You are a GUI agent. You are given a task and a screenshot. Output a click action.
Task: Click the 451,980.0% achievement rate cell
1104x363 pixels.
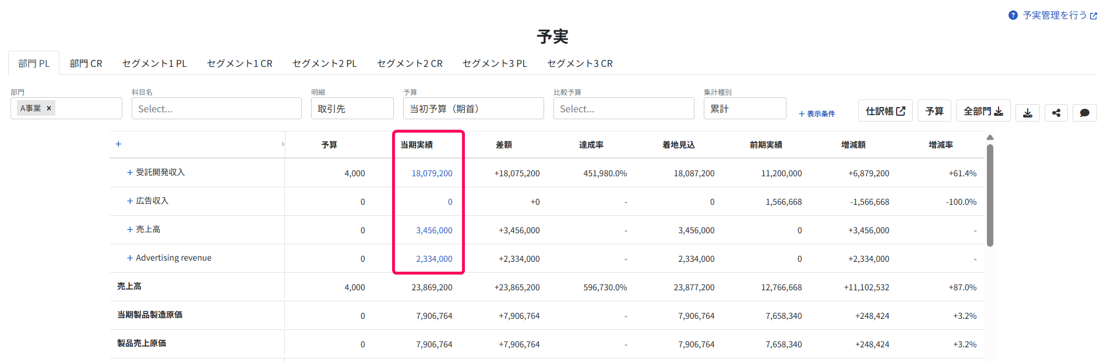(x=605, y=173)
